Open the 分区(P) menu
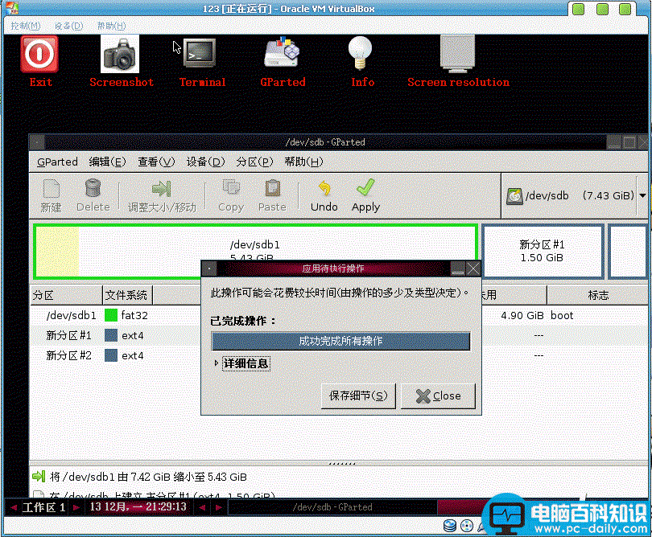Viewport: 652px width, 537px height. (254, 162)
